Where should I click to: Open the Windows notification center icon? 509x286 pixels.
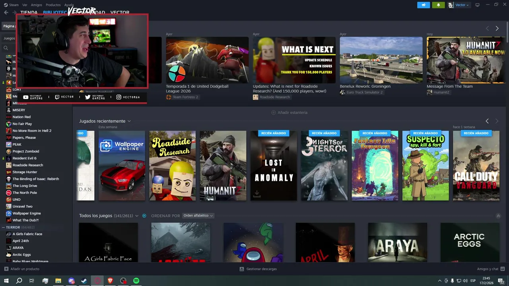click(x=501, y=281)
